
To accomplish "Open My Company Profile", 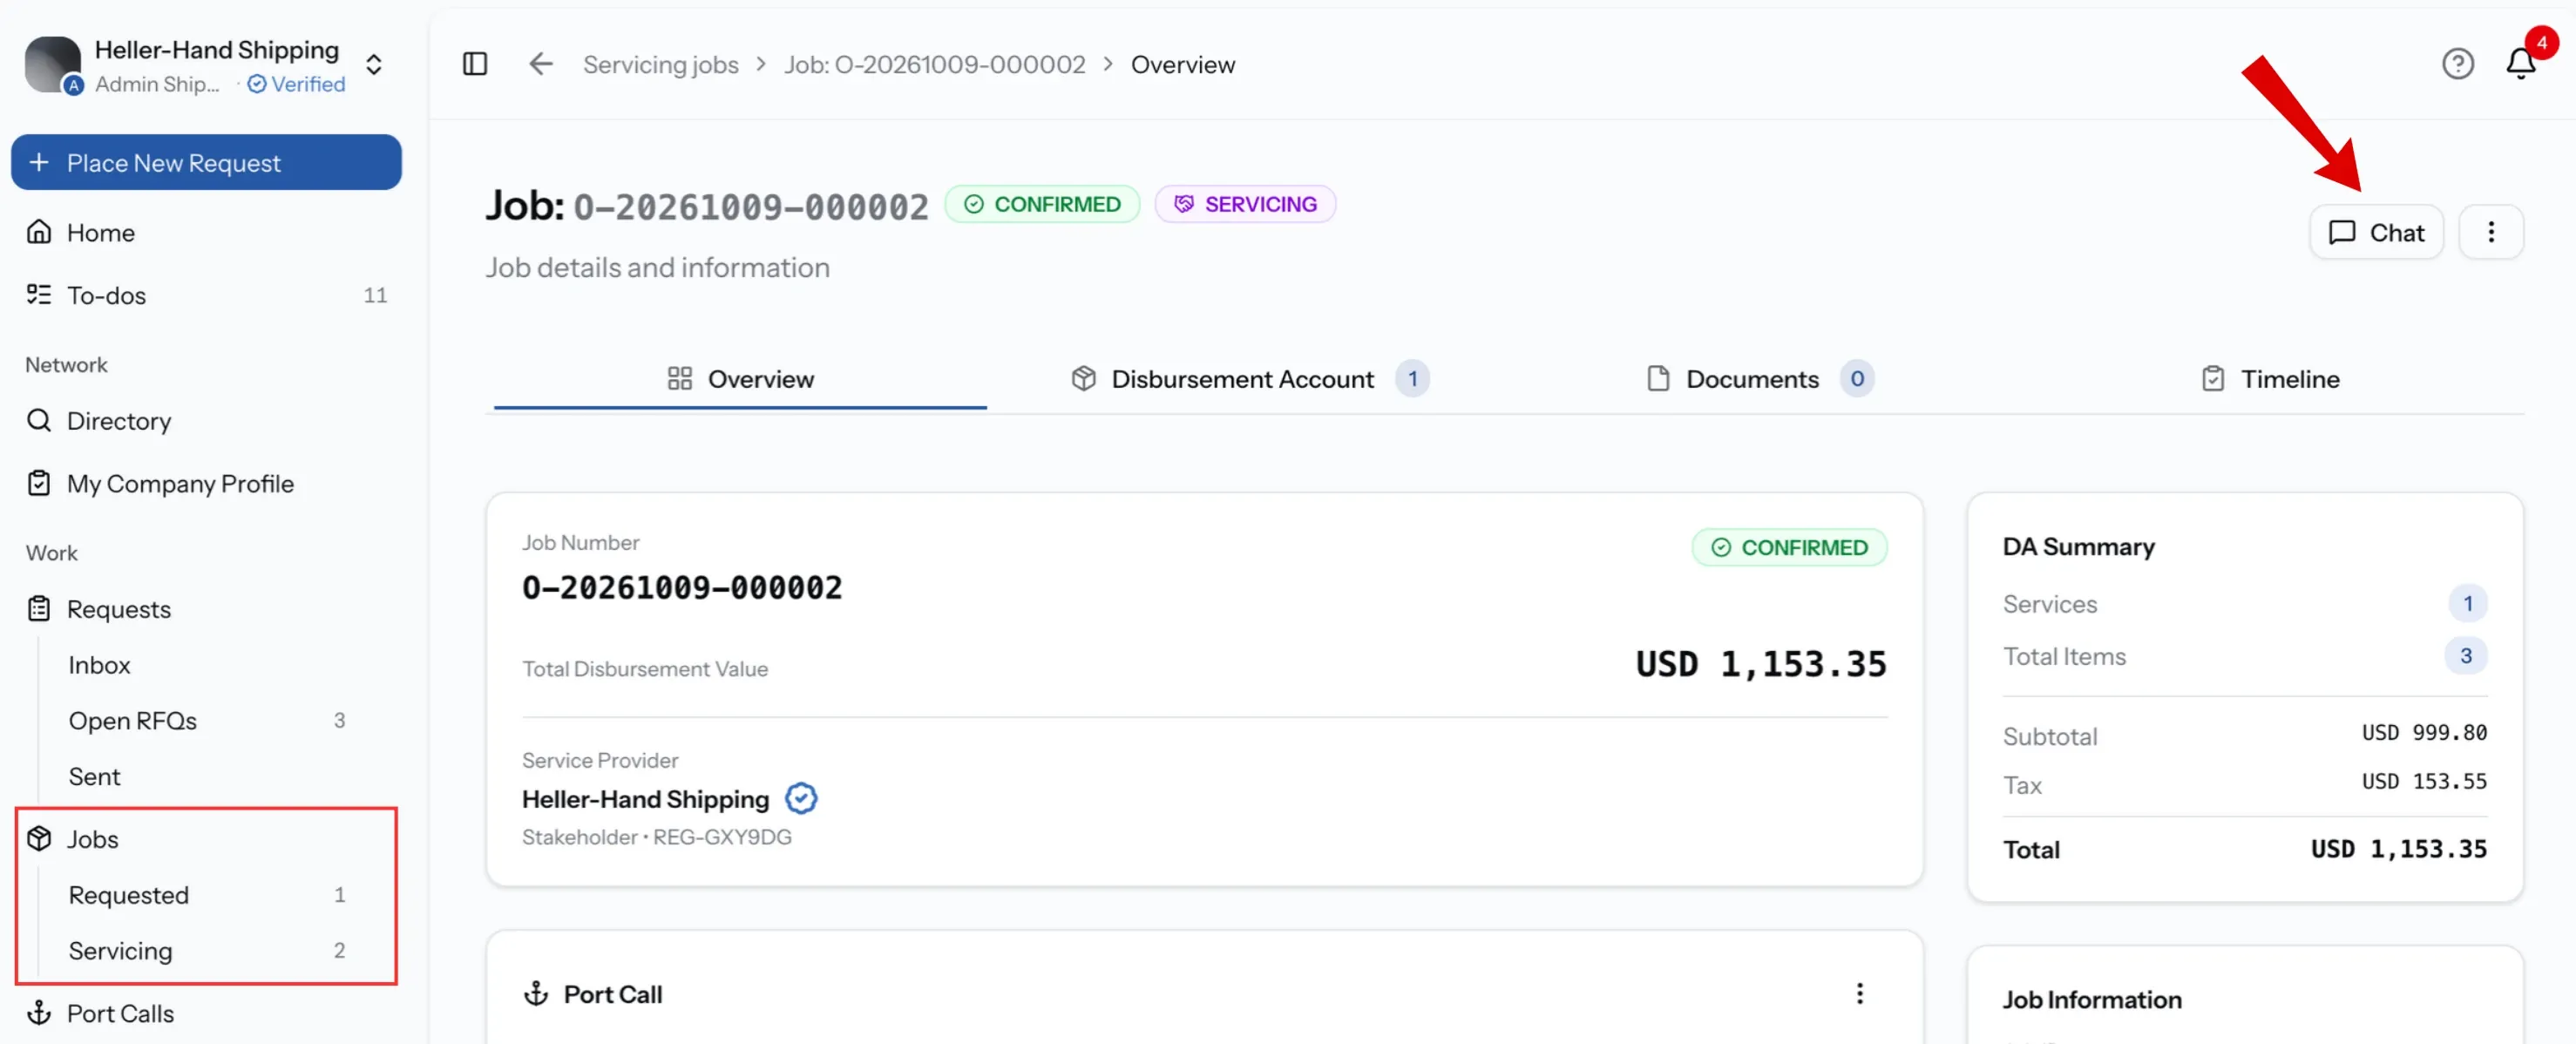I will 206,484.
